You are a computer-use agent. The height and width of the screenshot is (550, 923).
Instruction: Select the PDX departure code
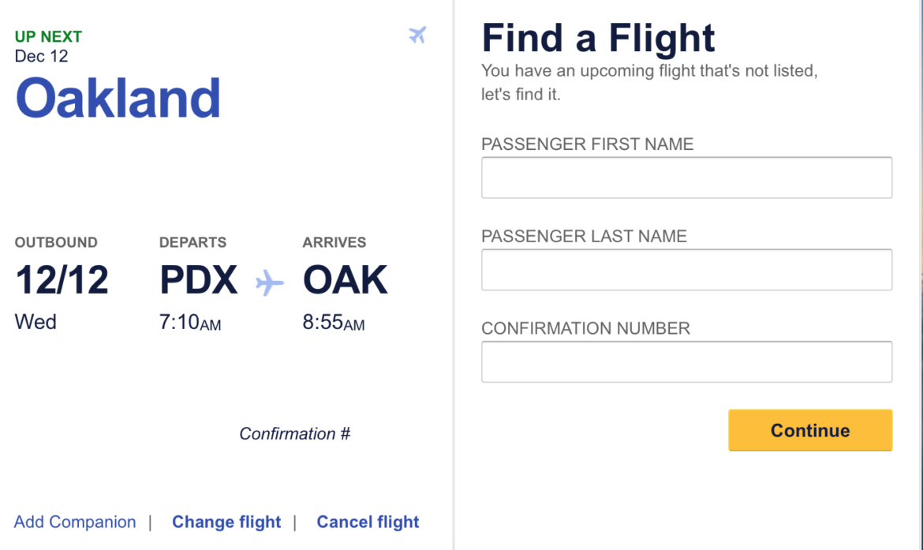click(198, 279)
